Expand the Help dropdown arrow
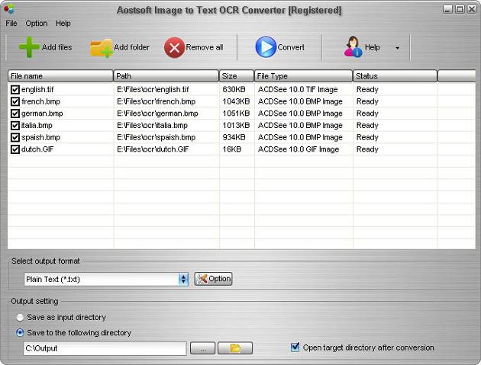 (398, 48)
